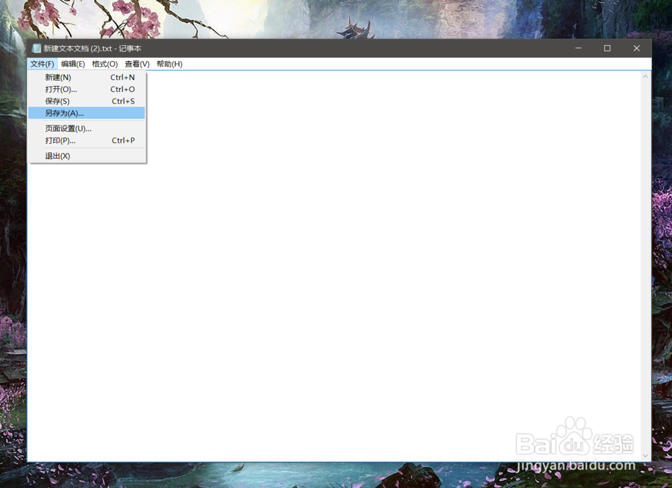Screen dimensions: 672x488
Task: Open the 查看(V) menu
Action: [x=137, y=64]
